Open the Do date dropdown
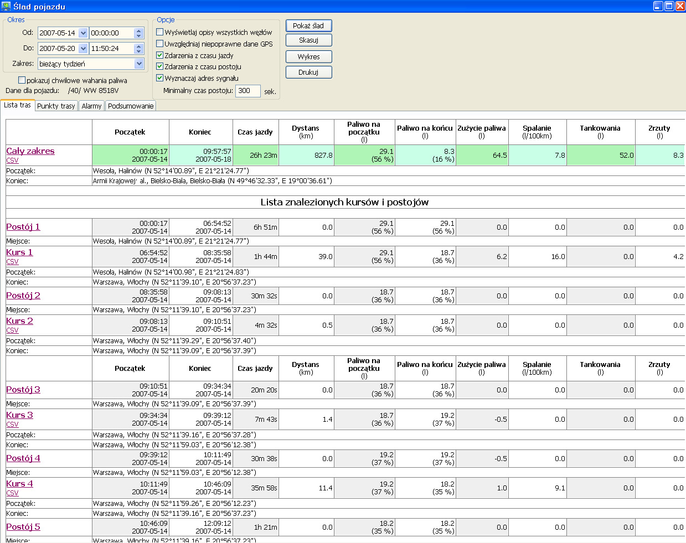686x543 pixels. point(83,49)
